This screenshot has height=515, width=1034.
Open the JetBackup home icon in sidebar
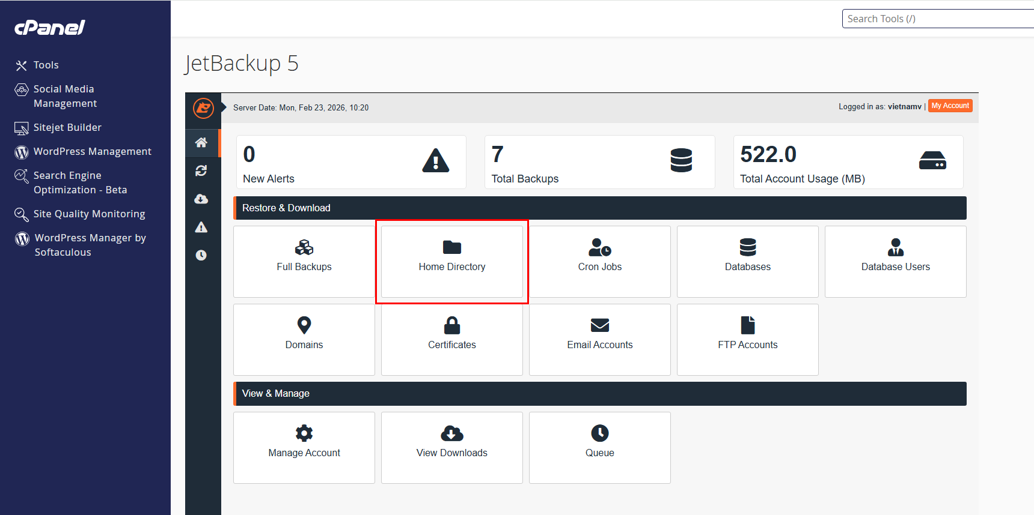(201, 142)
